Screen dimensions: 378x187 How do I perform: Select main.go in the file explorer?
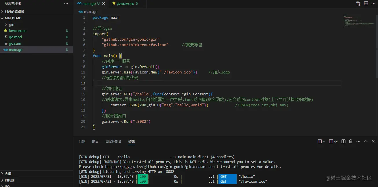click(x=36, y=50)
